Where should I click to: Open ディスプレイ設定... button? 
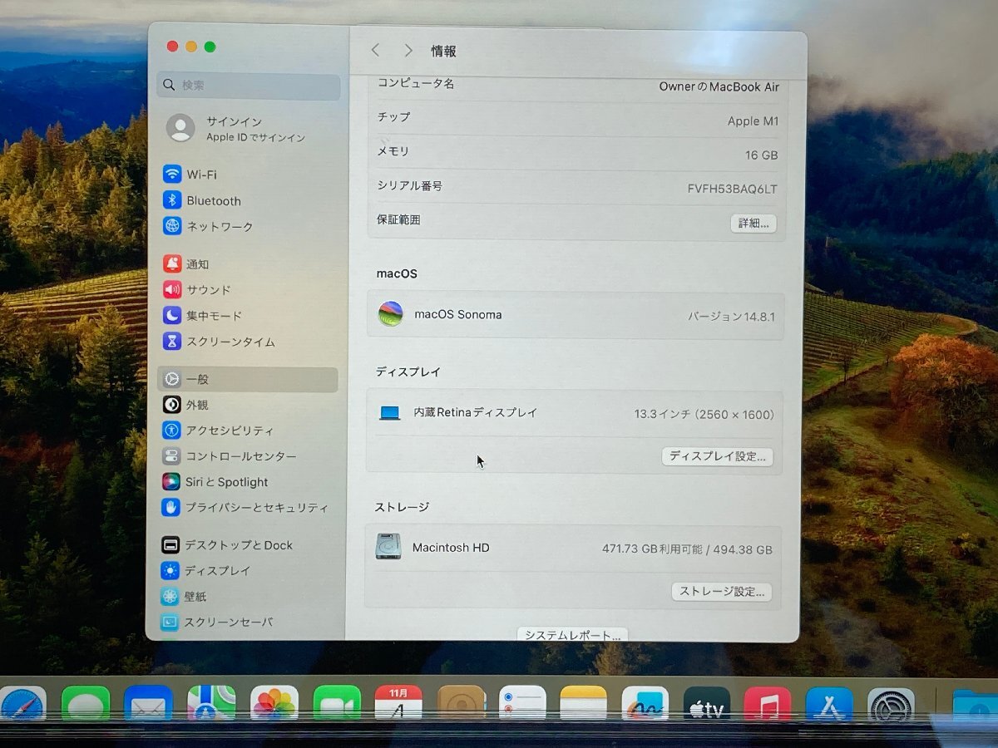click(718, 456)
